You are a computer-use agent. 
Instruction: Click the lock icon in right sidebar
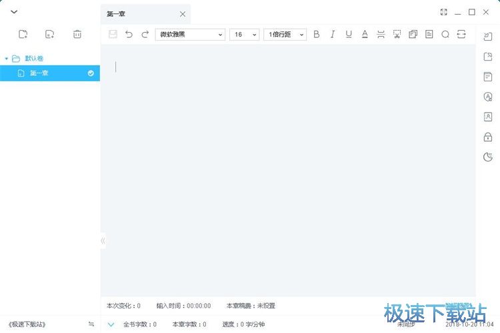point(487,137)
